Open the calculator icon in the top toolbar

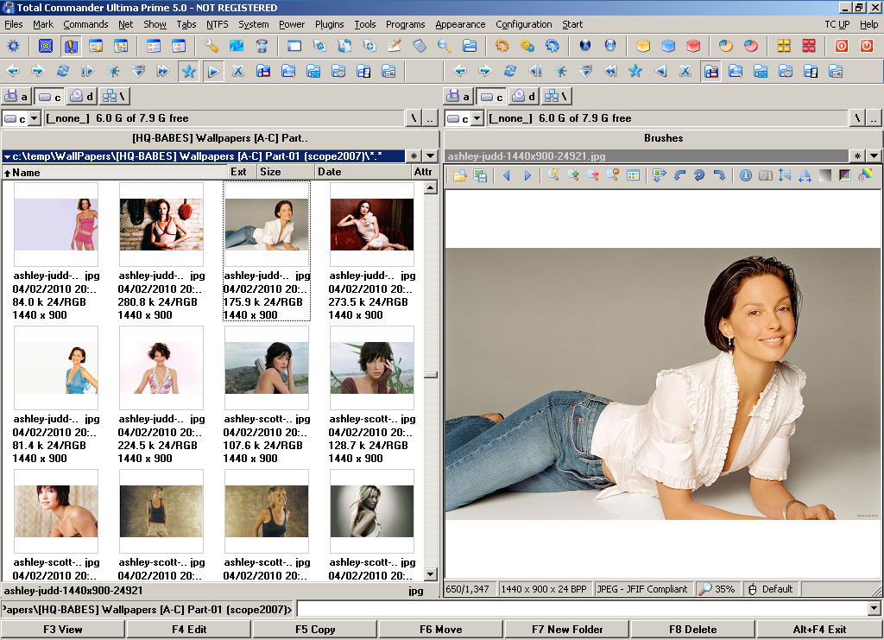pos(420,46)
